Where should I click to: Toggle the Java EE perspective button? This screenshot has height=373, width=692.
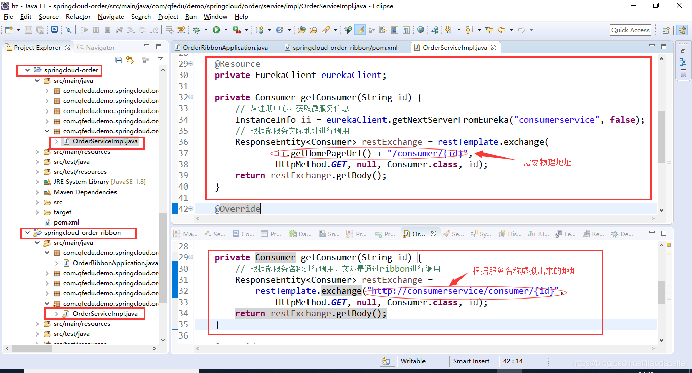coord(682,30)
